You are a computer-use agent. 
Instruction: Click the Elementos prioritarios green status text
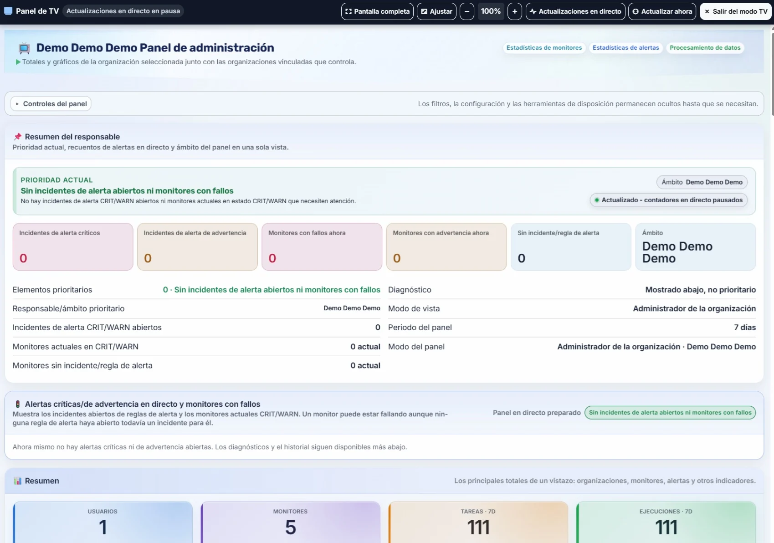(x=272, y=290)
